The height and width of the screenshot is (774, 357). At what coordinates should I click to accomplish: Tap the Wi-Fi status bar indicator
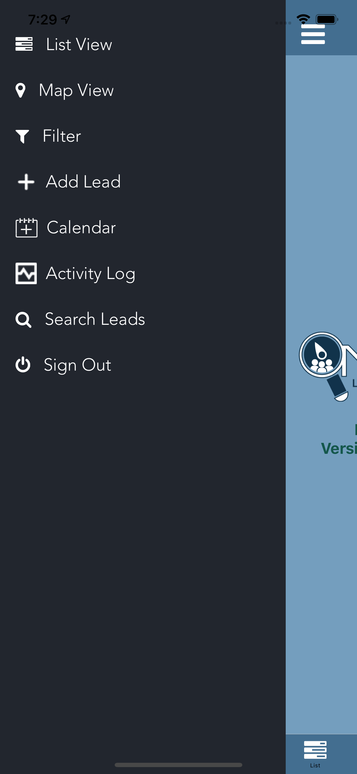coord(303,19)
